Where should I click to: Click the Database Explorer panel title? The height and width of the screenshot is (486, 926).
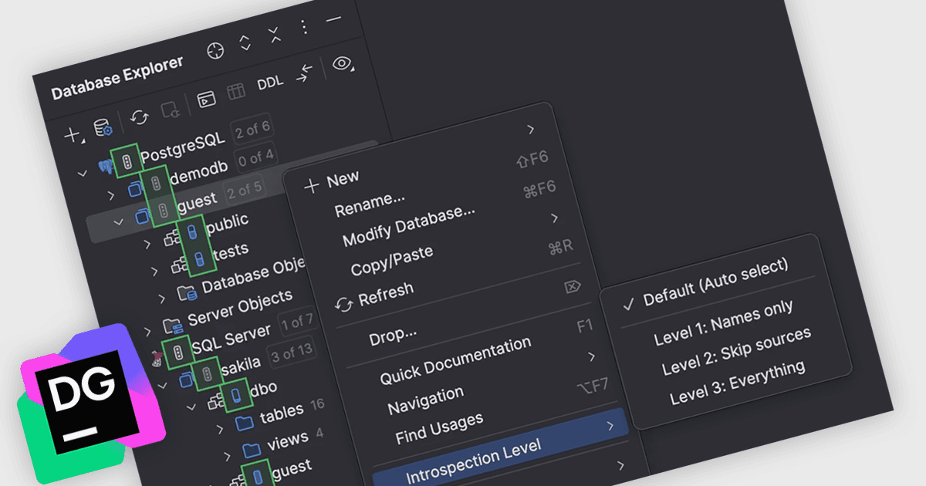117,78
